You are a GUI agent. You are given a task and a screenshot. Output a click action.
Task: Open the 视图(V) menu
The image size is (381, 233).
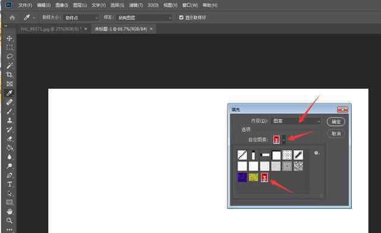pos(170,5)
